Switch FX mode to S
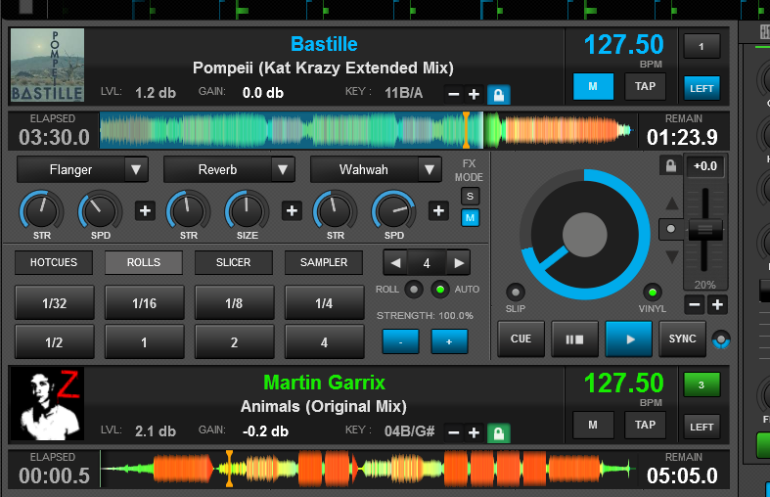This screenshot has width=770, height=497. (470, 197)
